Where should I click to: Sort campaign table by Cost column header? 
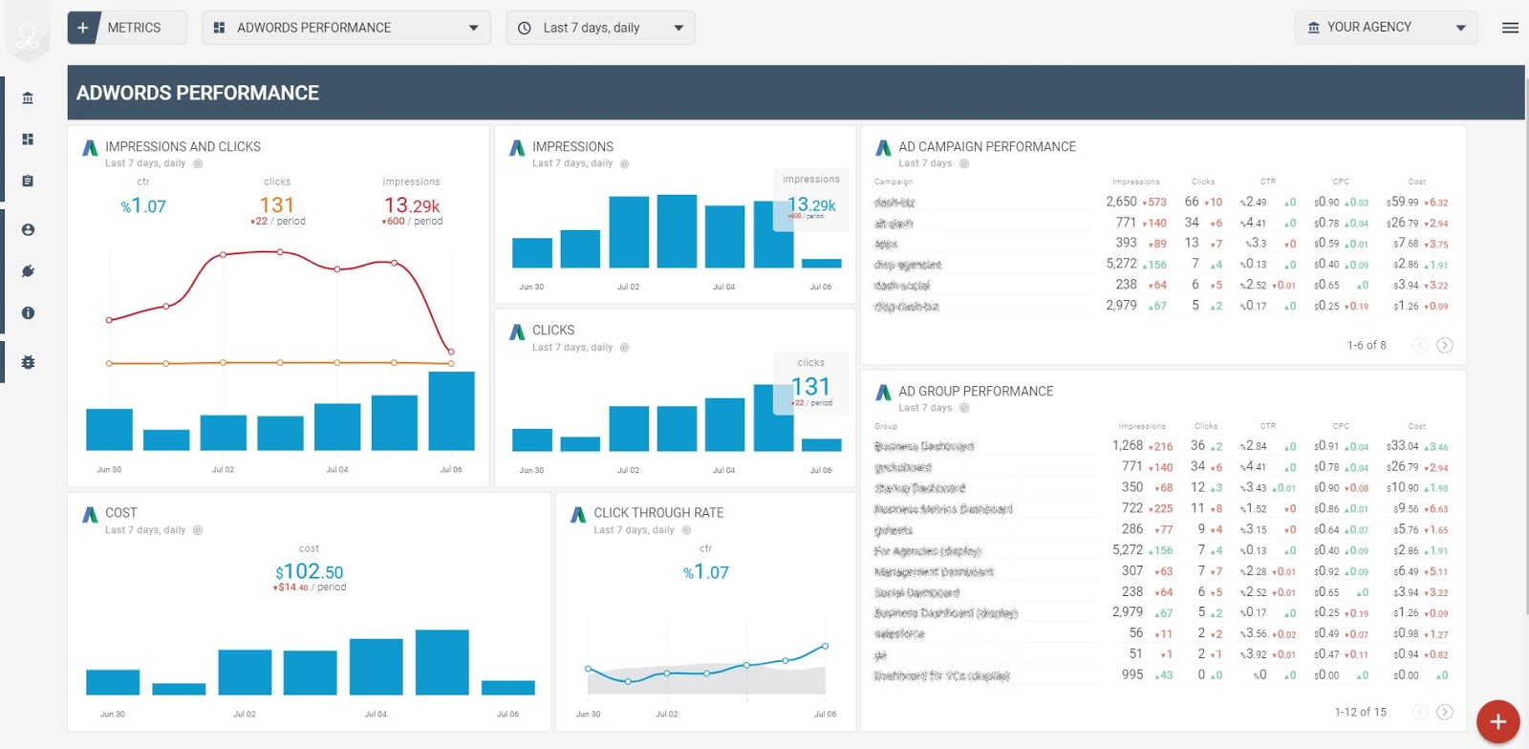pos(1417,182)
